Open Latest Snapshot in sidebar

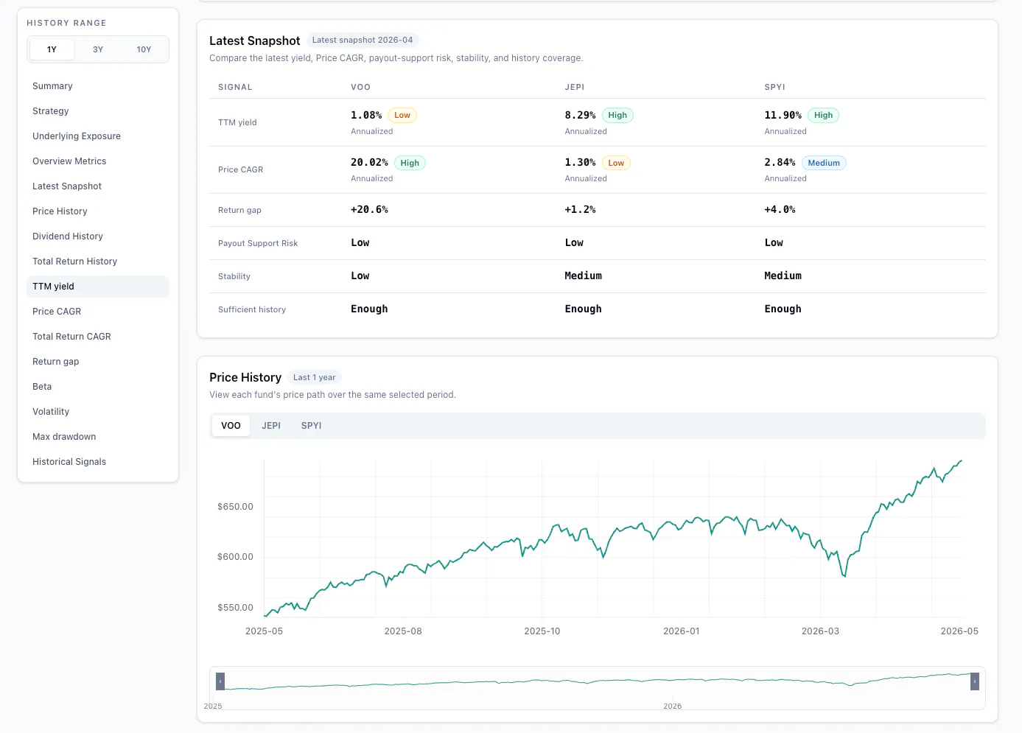click(x=98, y=186)
